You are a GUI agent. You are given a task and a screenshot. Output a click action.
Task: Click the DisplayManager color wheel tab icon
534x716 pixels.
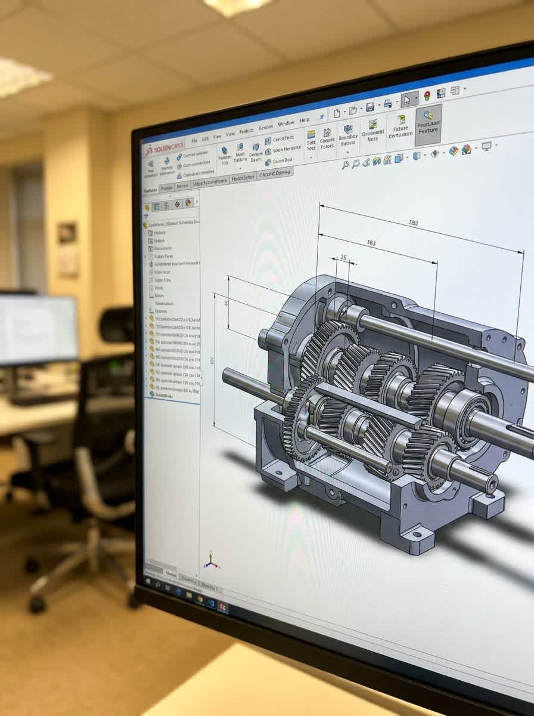tap(188, 203)
